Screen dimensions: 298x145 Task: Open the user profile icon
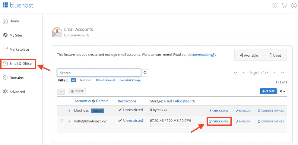click(x=294, y=5)
